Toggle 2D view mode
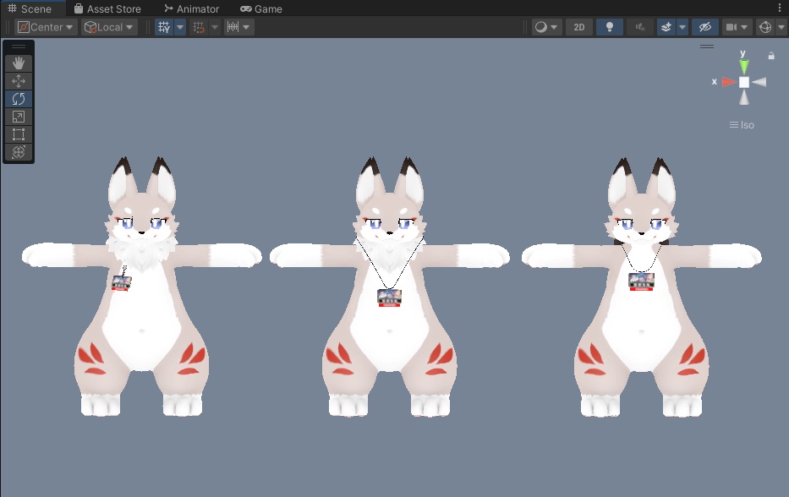The width and height of the screenshot is (789, 497). point(579,27)
